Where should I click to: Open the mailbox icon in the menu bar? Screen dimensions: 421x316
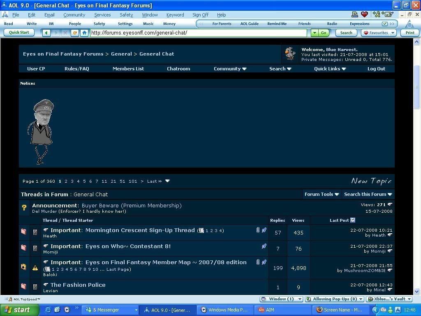387,14
